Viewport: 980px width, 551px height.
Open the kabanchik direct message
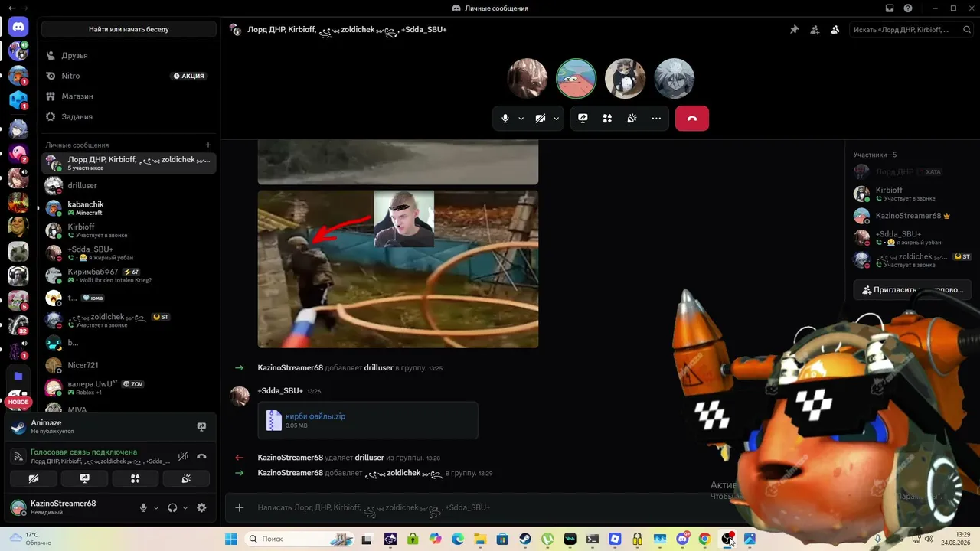click(x=129, y=208)
